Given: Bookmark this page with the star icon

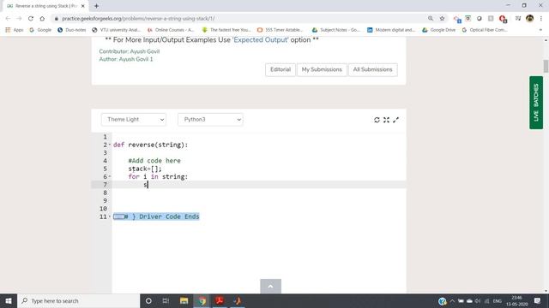Looking at the screenshot, I should pyautogui.click(x=442, y=19).
